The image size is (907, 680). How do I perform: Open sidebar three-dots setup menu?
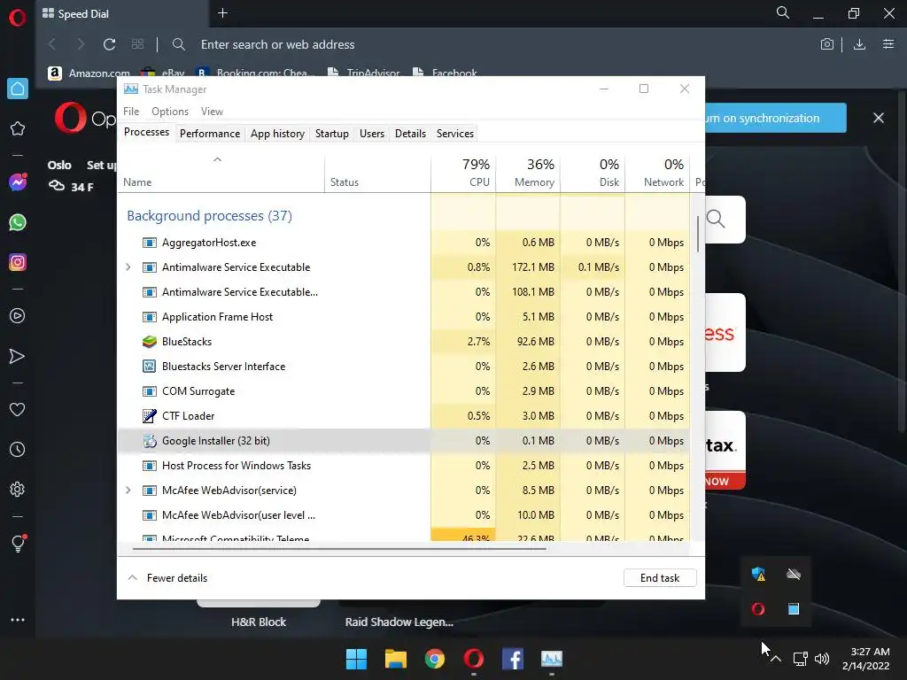(18, 620)
